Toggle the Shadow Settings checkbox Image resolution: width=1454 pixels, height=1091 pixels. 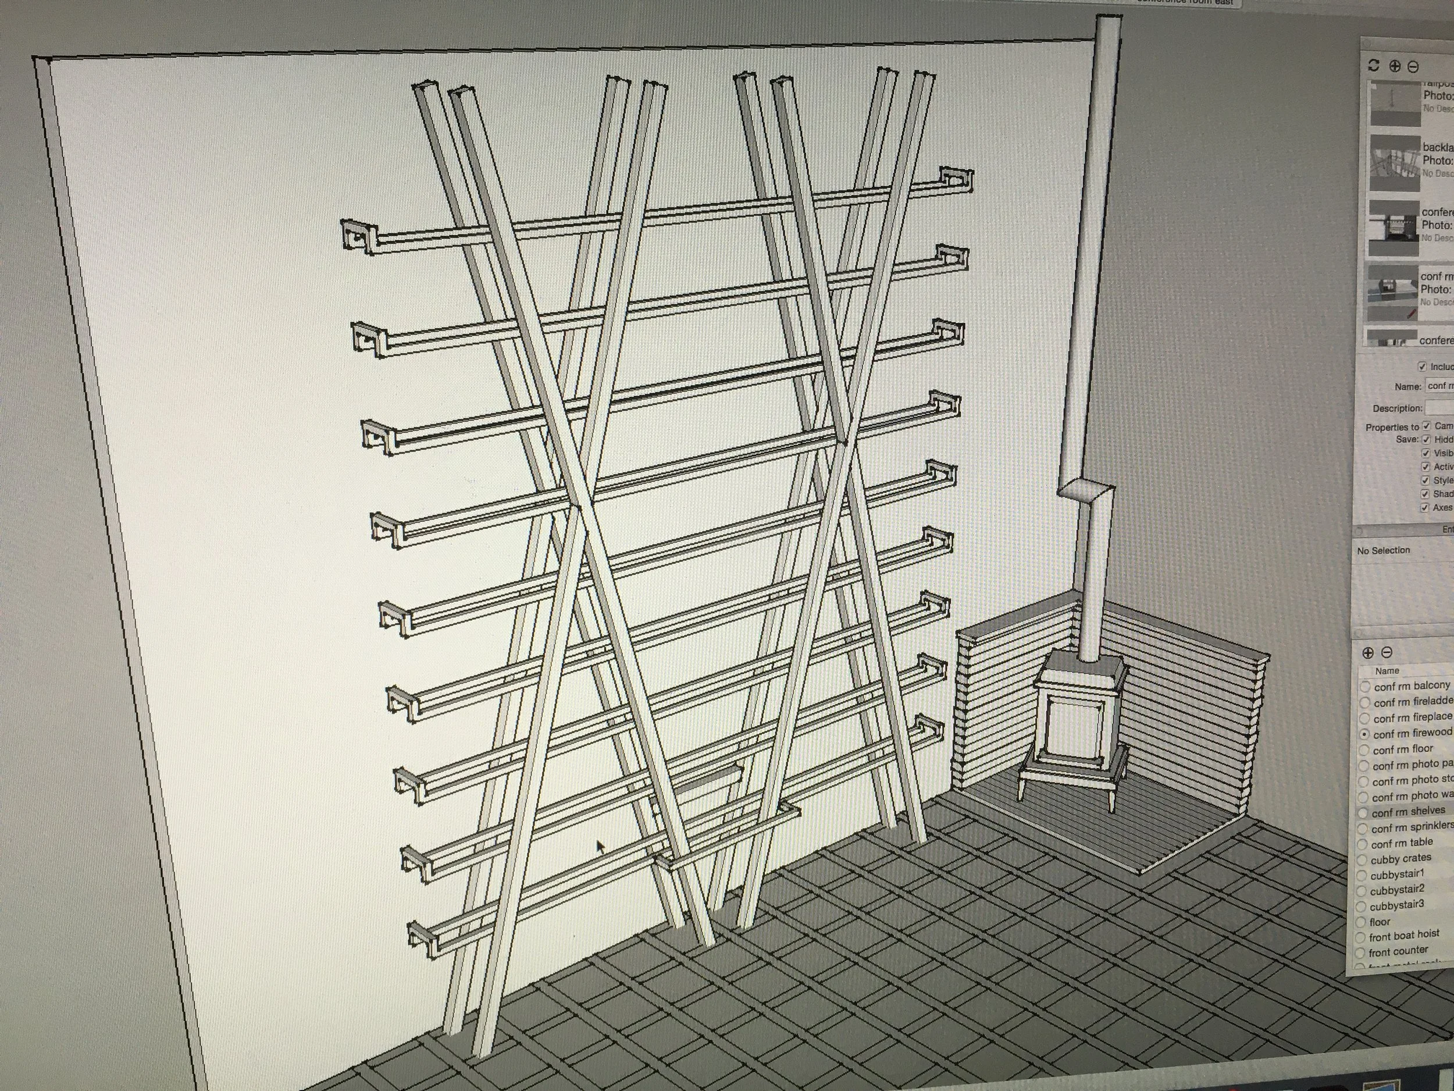(x=1425, y=494)
